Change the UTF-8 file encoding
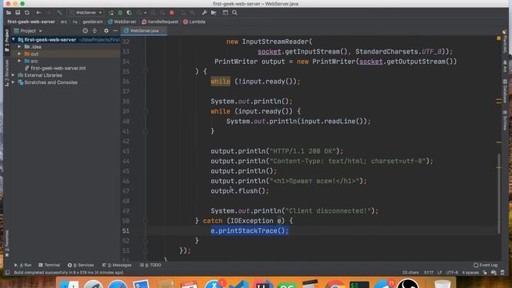 [452, 273]
